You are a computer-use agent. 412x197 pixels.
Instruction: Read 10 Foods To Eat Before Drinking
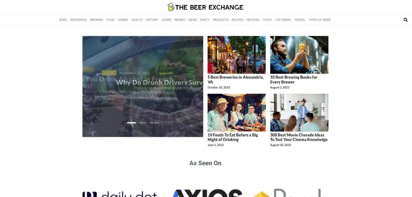(233, 137)
